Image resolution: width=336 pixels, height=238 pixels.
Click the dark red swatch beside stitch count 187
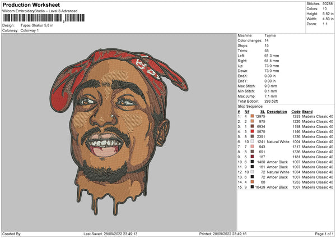252,157
